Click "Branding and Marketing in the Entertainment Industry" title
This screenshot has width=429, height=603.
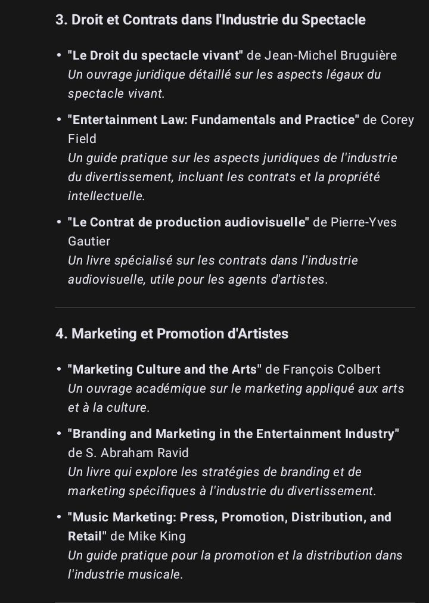234,434
